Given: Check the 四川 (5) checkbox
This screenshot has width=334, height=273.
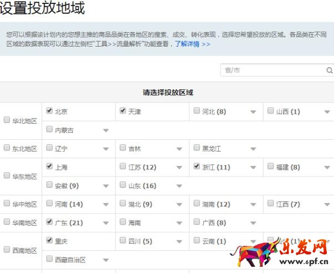Looking at the screenshot, I should (123, 241).
